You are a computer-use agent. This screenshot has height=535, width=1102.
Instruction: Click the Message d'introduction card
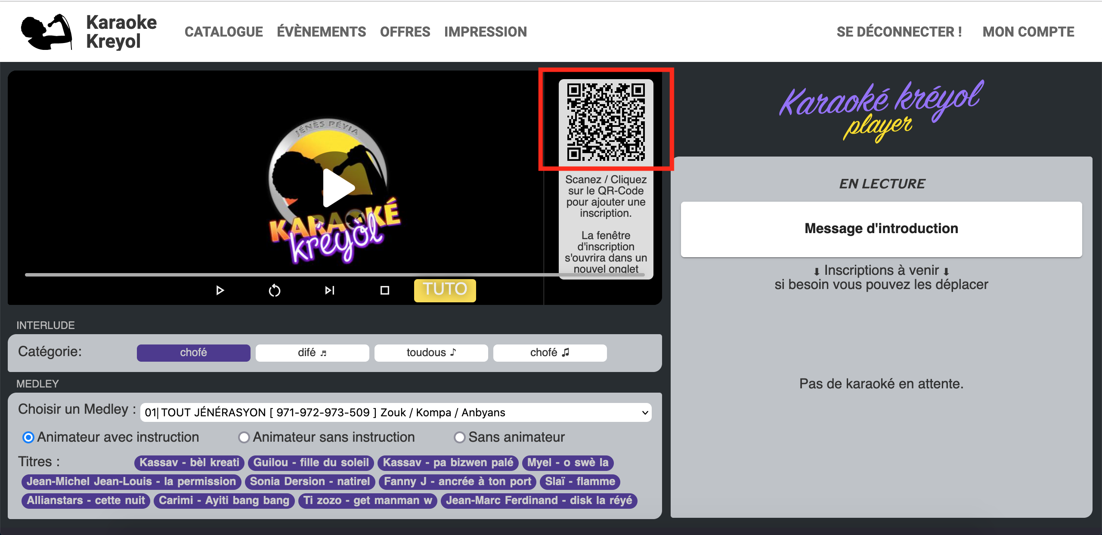pos(881,229)
